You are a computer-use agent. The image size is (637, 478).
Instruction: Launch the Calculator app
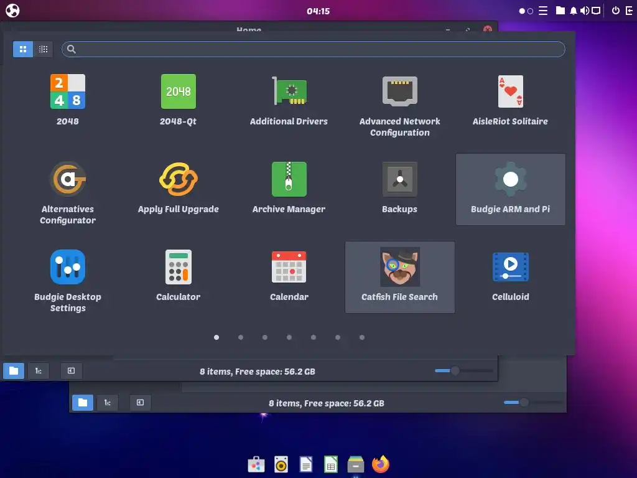pos(178,276)
